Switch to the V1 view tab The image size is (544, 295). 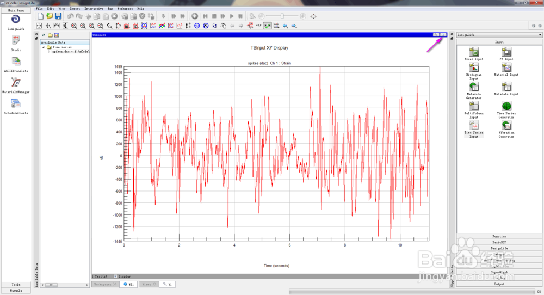point(168,284)
